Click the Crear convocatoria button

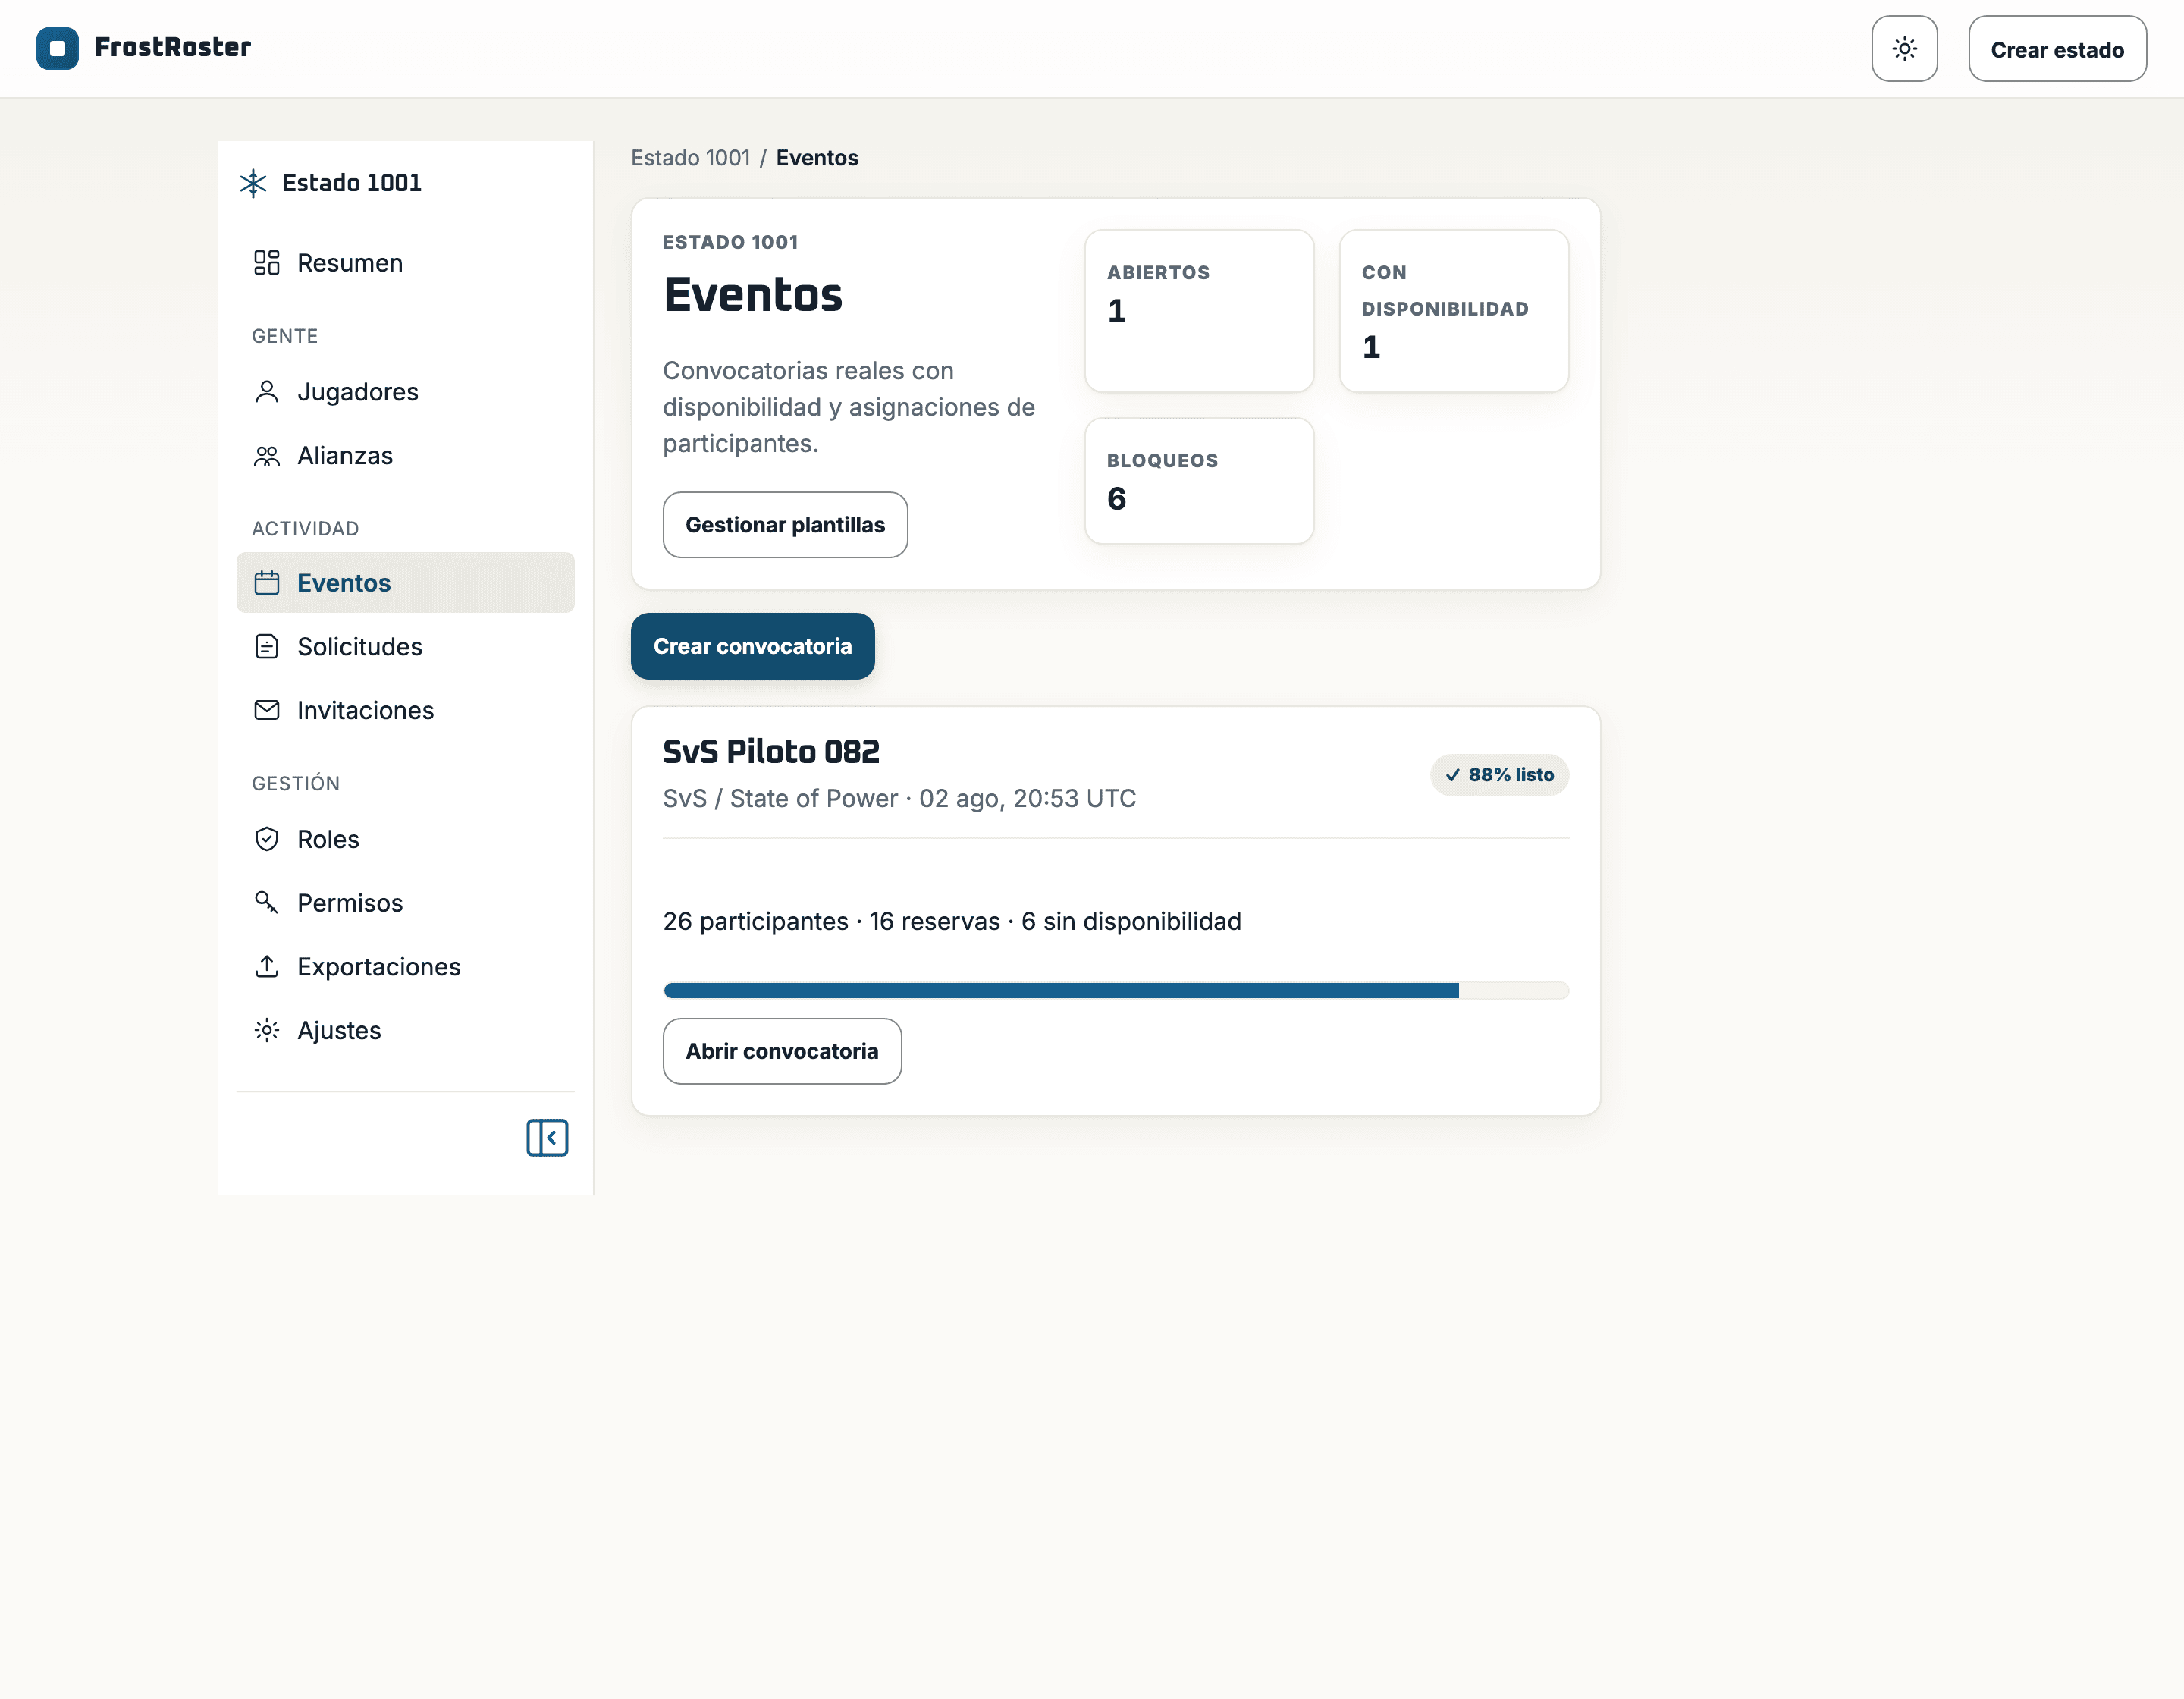752,646
